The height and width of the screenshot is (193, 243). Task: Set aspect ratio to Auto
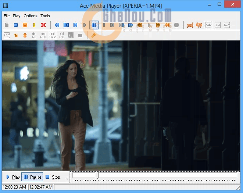[x=208, y=25]
